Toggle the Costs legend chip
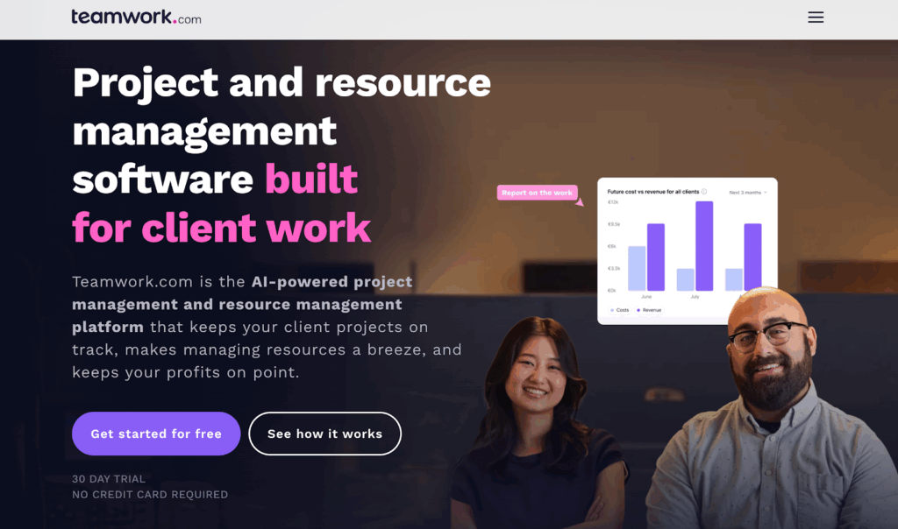Screen dimensions: 898x529 tap(620, 310)
